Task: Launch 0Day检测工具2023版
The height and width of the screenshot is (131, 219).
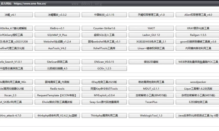Action: click(104, 82)
